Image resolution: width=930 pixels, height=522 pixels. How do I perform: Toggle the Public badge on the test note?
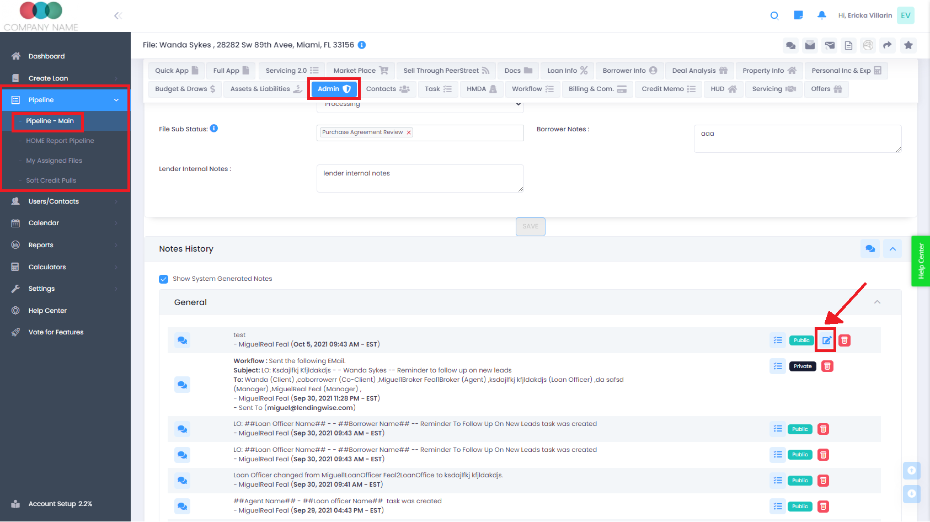pos(801,340)
